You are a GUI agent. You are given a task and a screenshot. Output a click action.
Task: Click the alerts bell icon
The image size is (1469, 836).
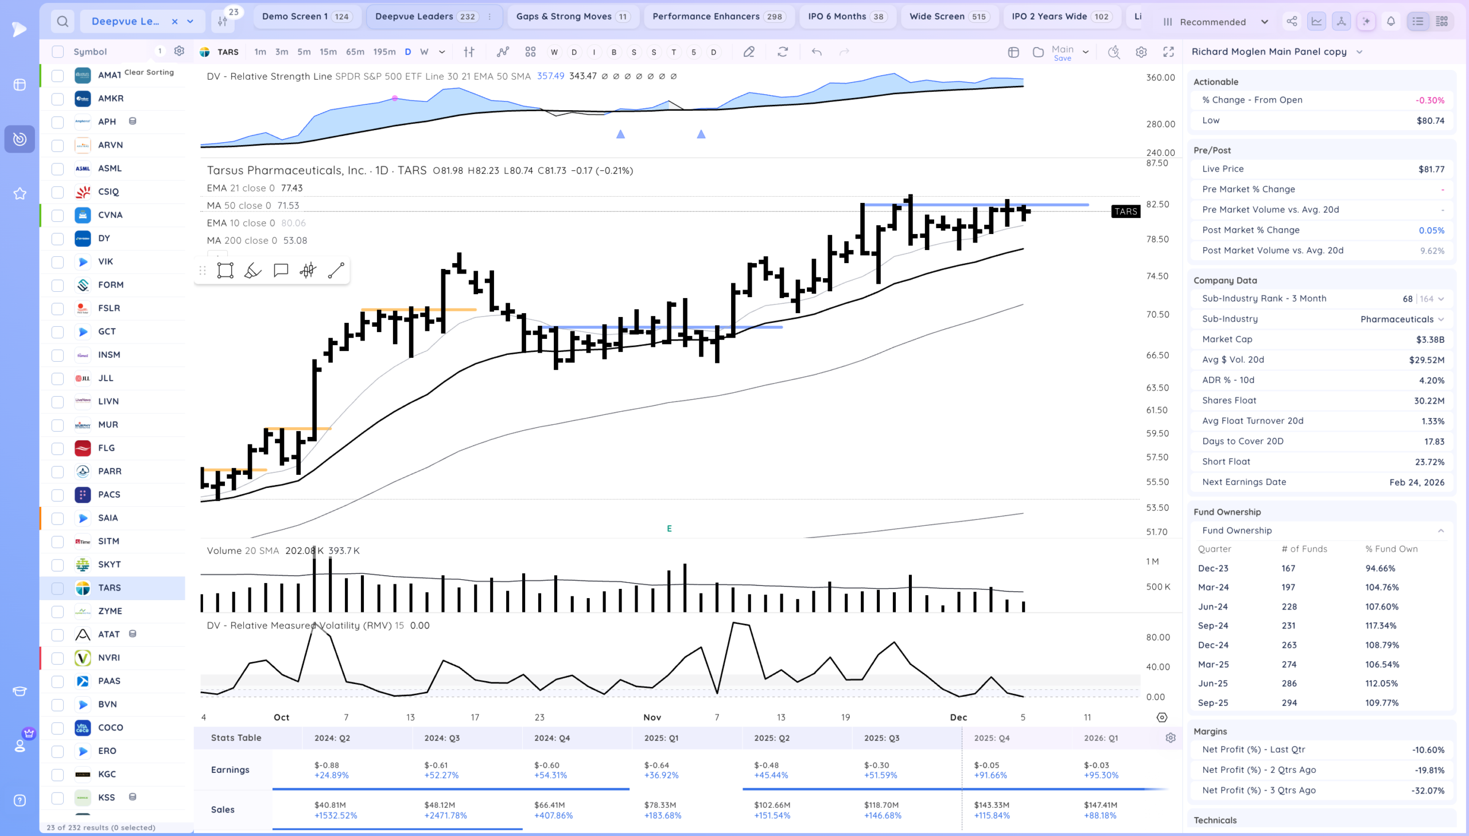coord(1391,22)
